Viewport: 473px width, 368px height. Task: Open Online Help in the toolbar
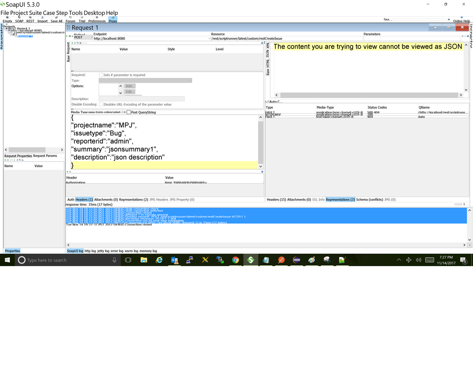coord(461,19)
